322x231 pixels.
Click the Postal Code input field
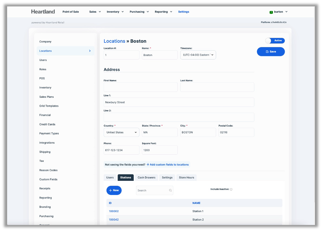236,132
